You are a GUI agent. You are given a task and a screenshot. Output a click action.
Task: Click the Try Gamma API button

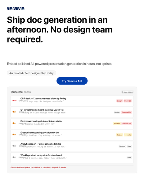(72, 81)
